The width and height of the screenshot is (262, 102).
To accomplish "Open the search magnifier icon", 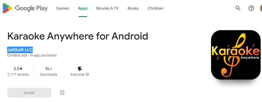I will 238,8.
